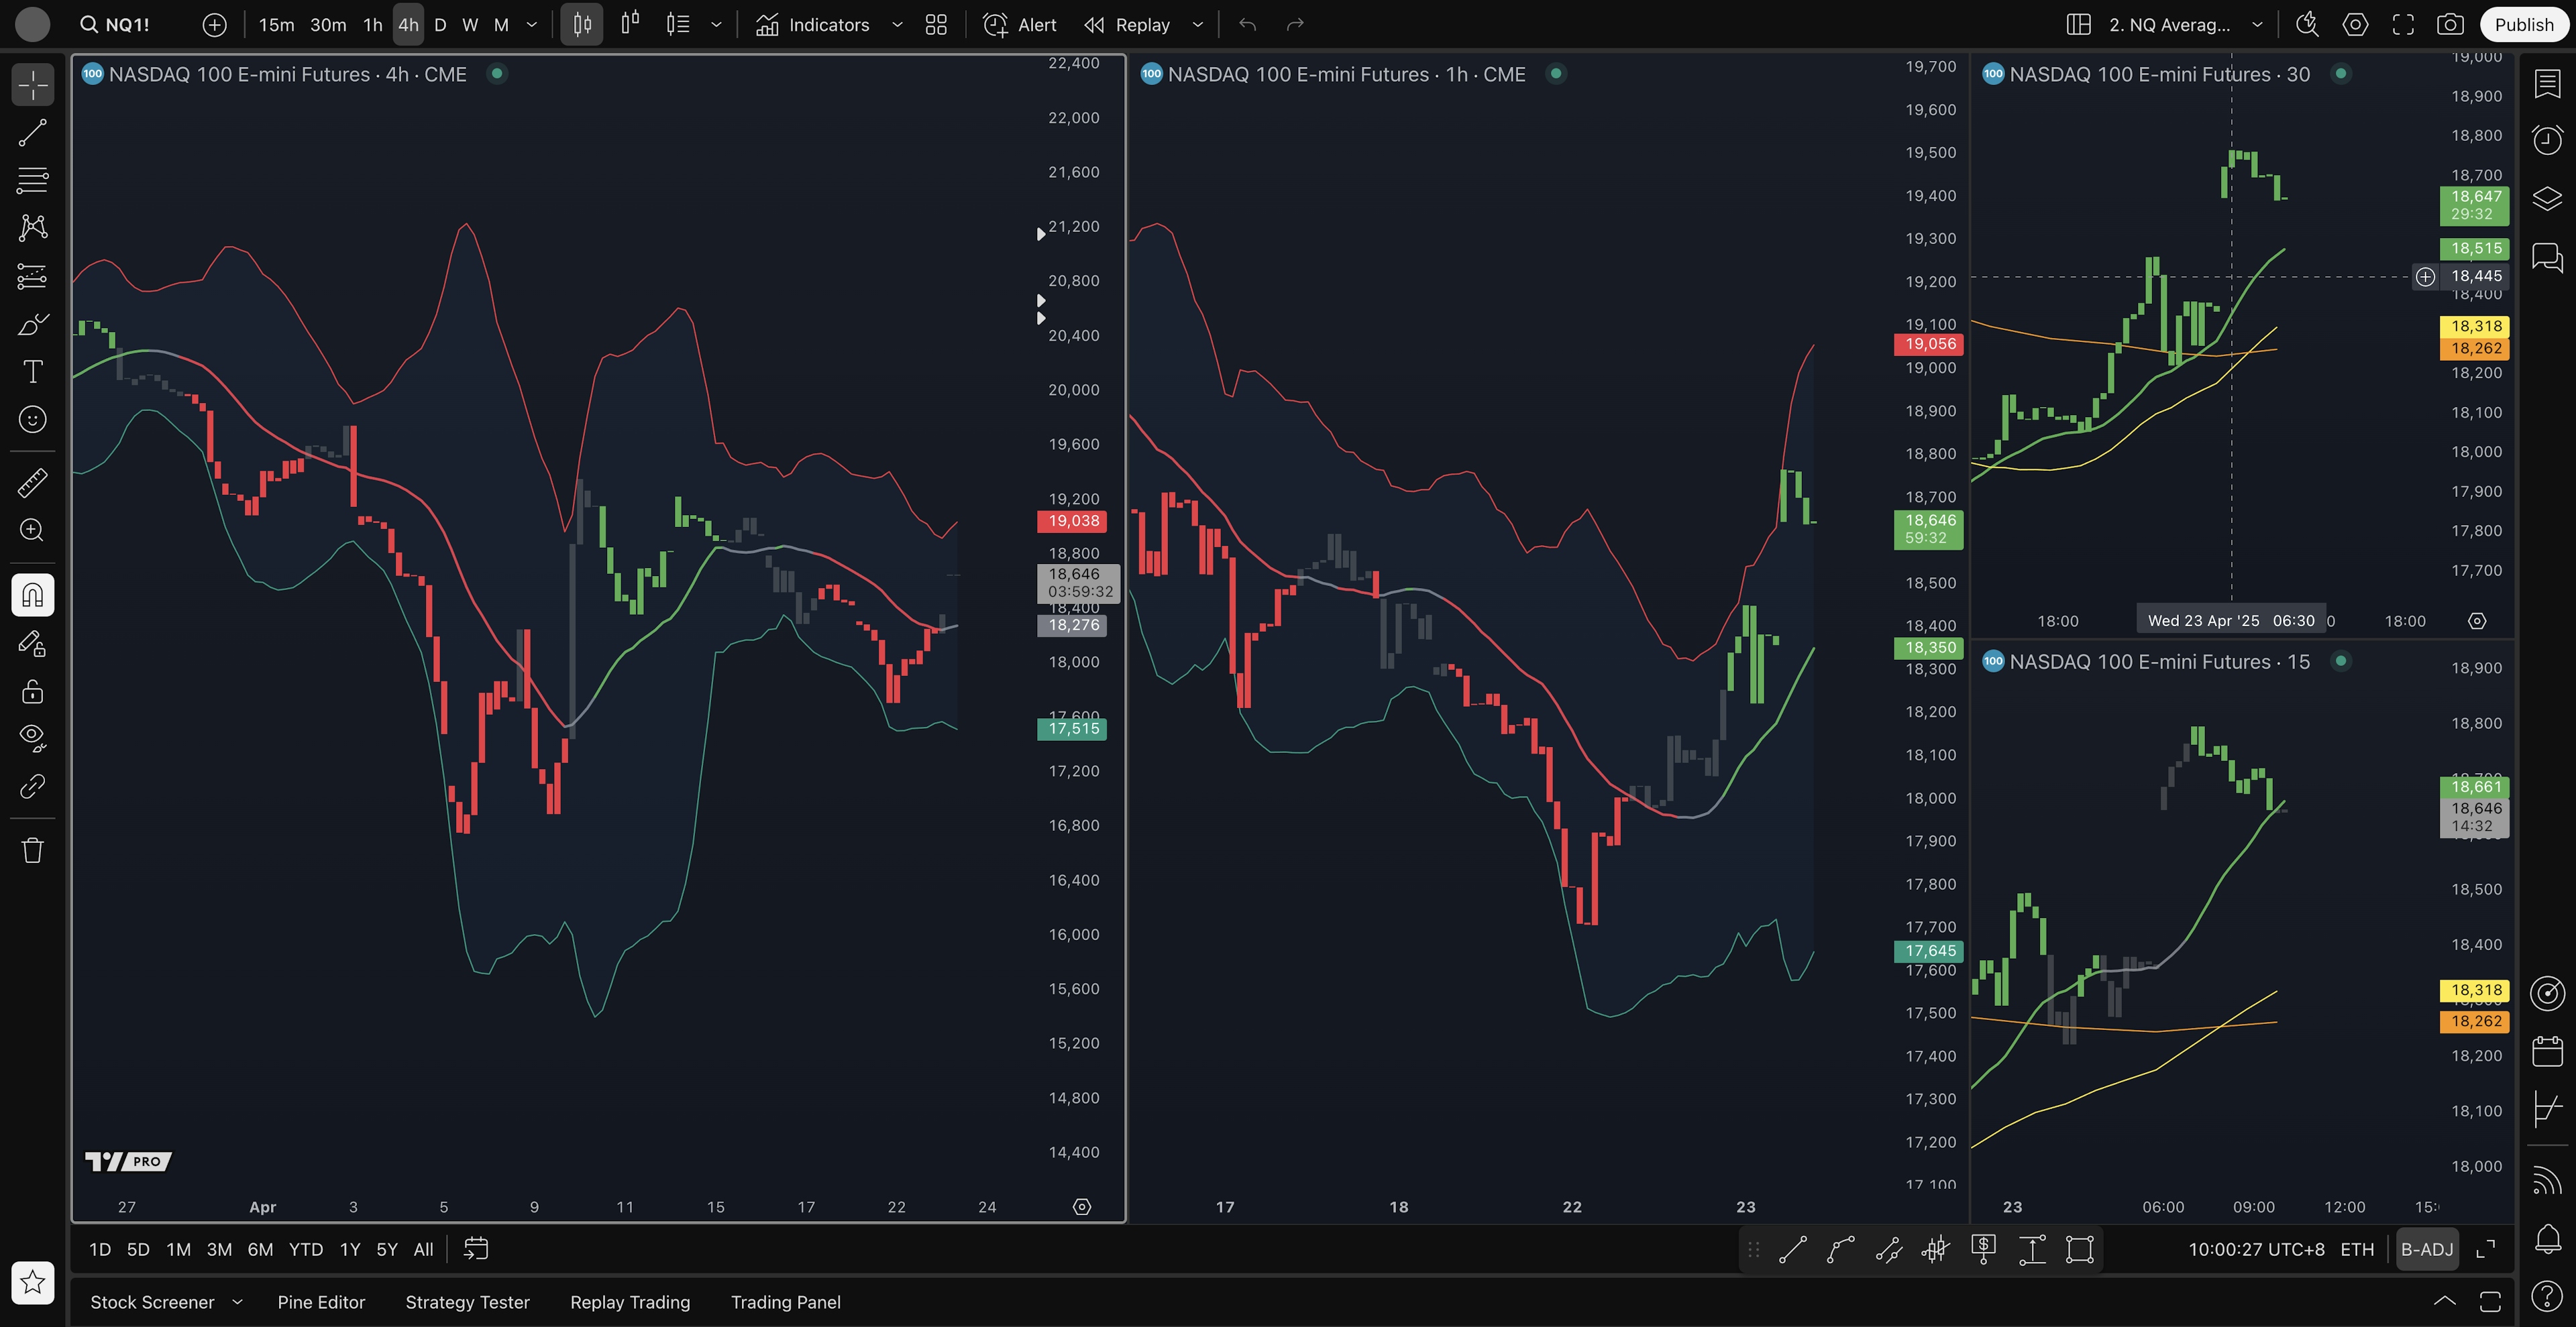
Task: Expand the time interval chevron menu
Action: coord(532,25)
